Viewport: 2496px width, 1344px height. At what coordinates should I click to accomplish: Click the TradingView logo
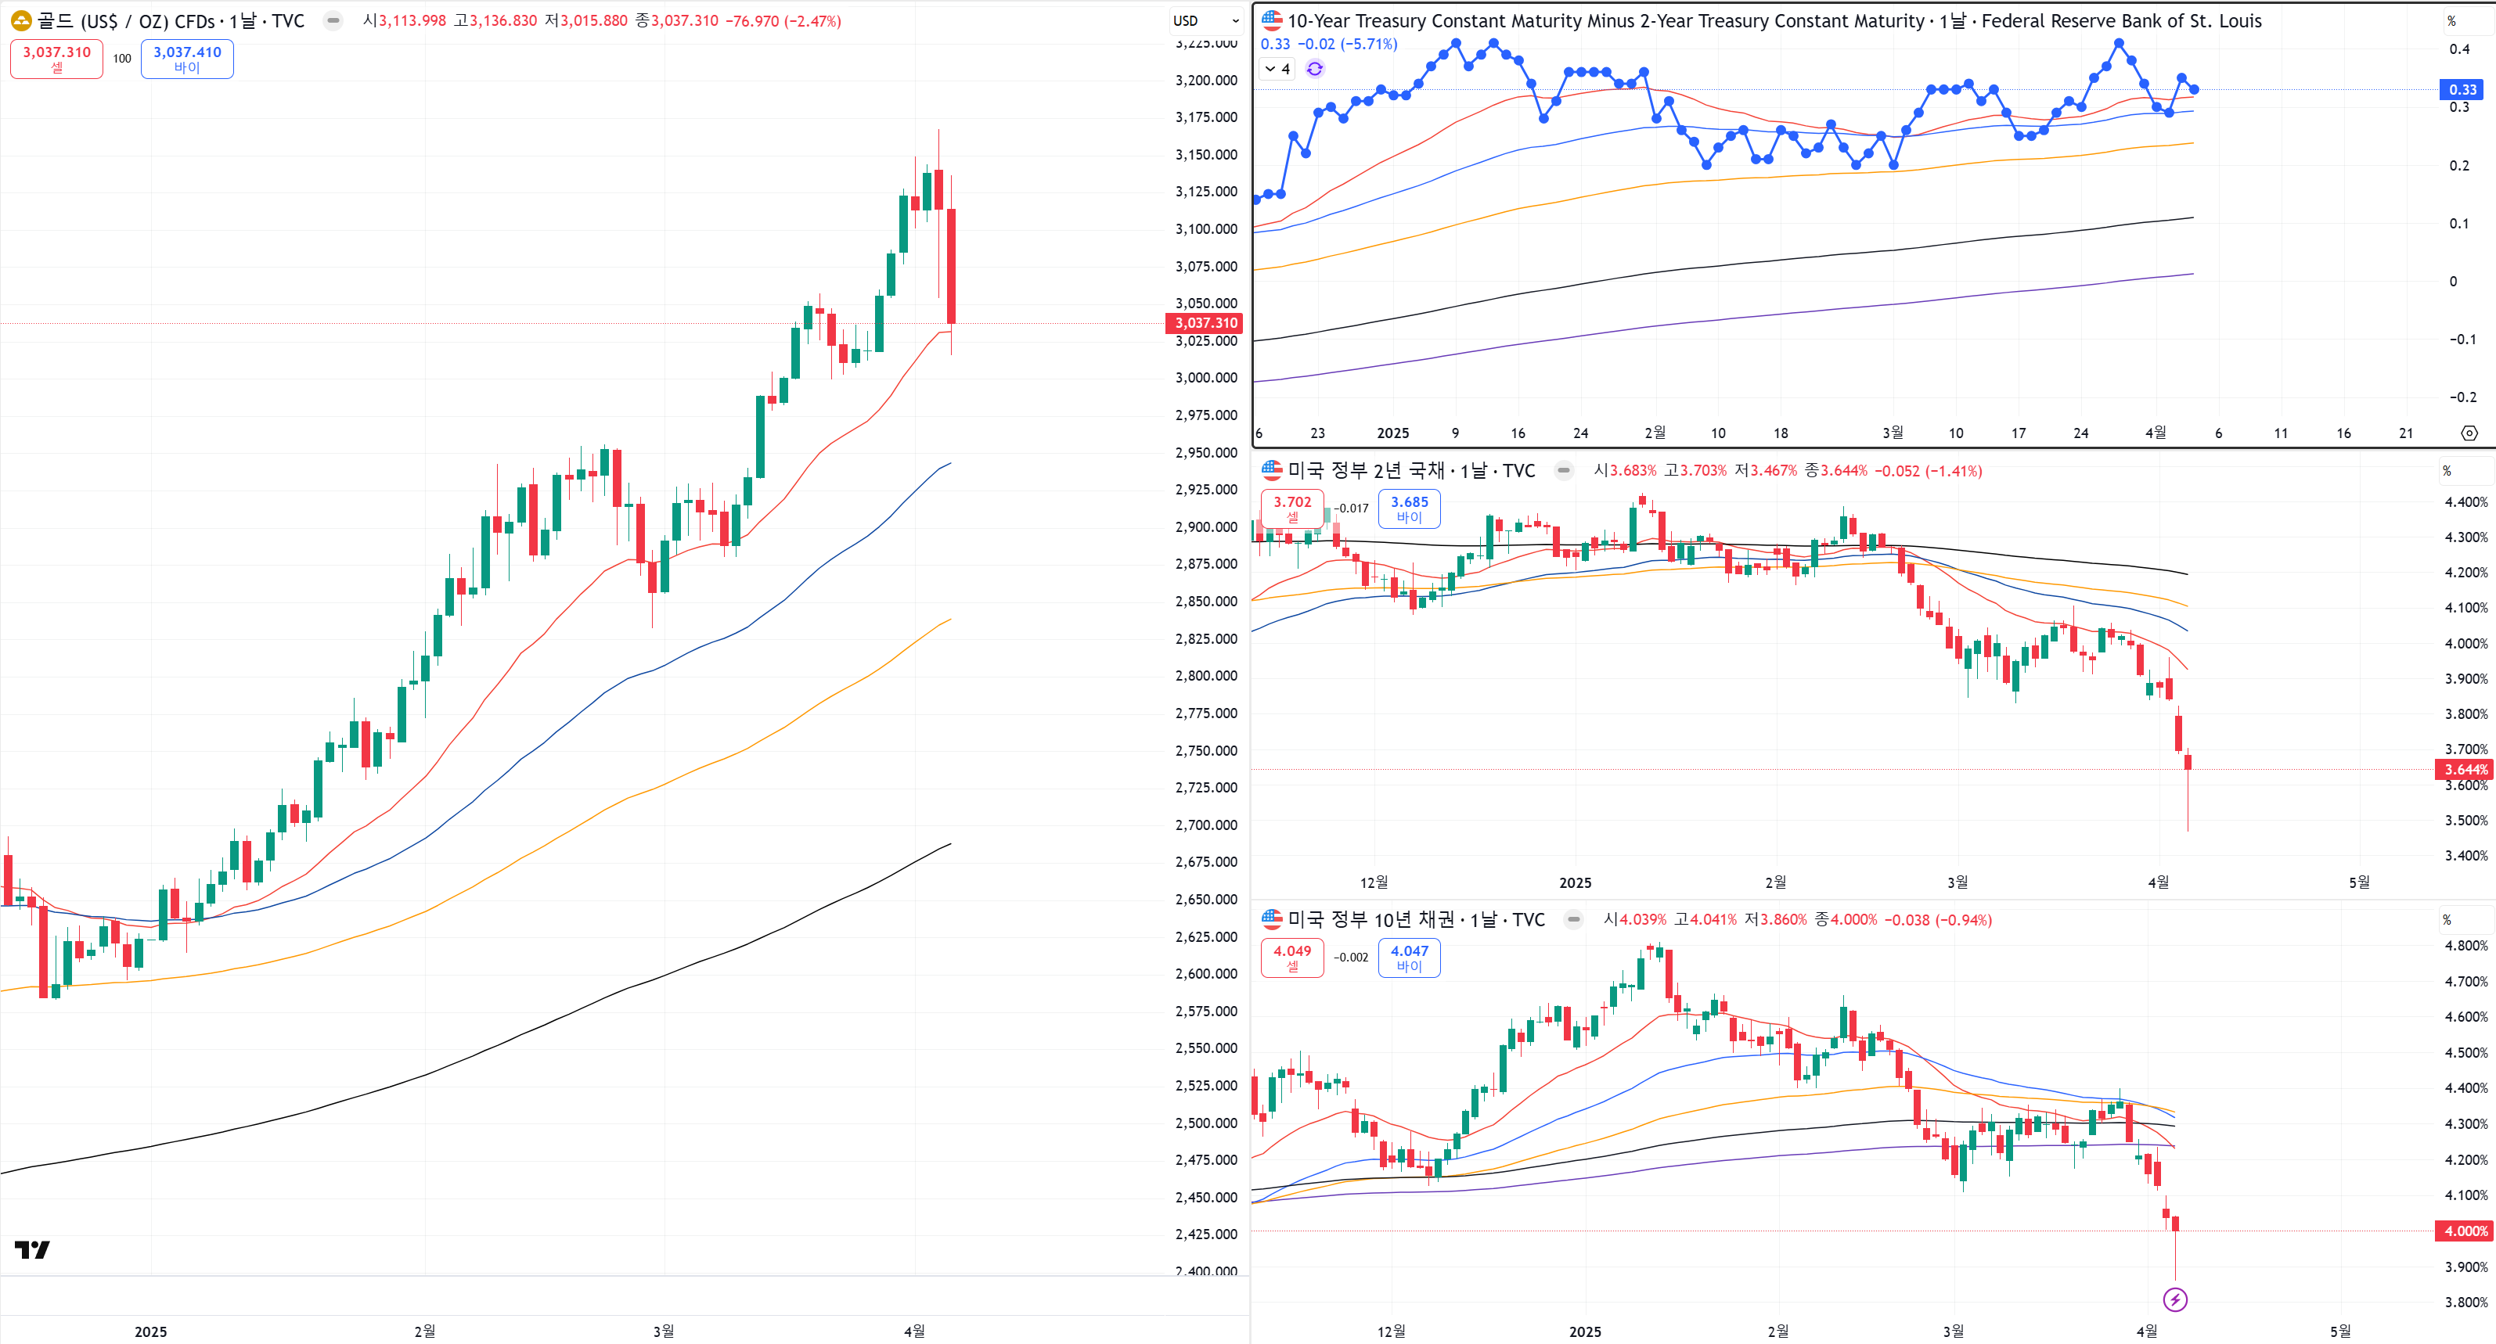click(32, 1249)
